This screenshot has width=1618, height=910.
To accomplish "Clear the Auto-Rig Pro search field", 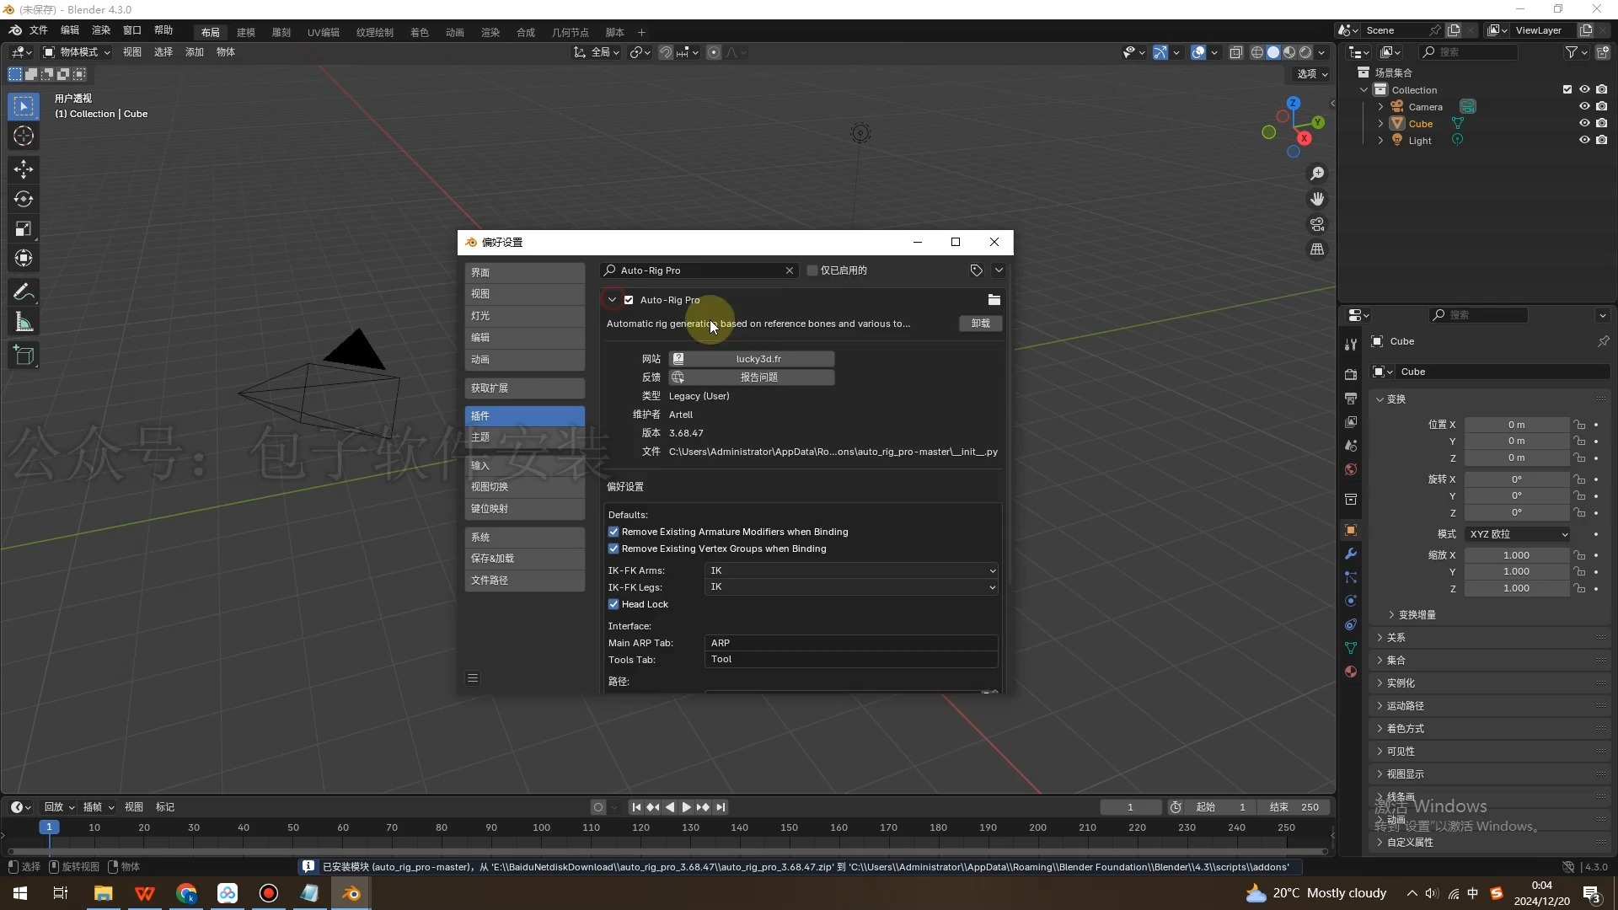I will [x=790, y=270].
